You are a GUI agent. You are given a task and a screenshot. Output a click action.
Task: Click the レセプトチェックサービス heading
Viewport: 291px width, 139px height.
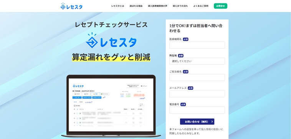pyautogui.click(x=111, y=25)
